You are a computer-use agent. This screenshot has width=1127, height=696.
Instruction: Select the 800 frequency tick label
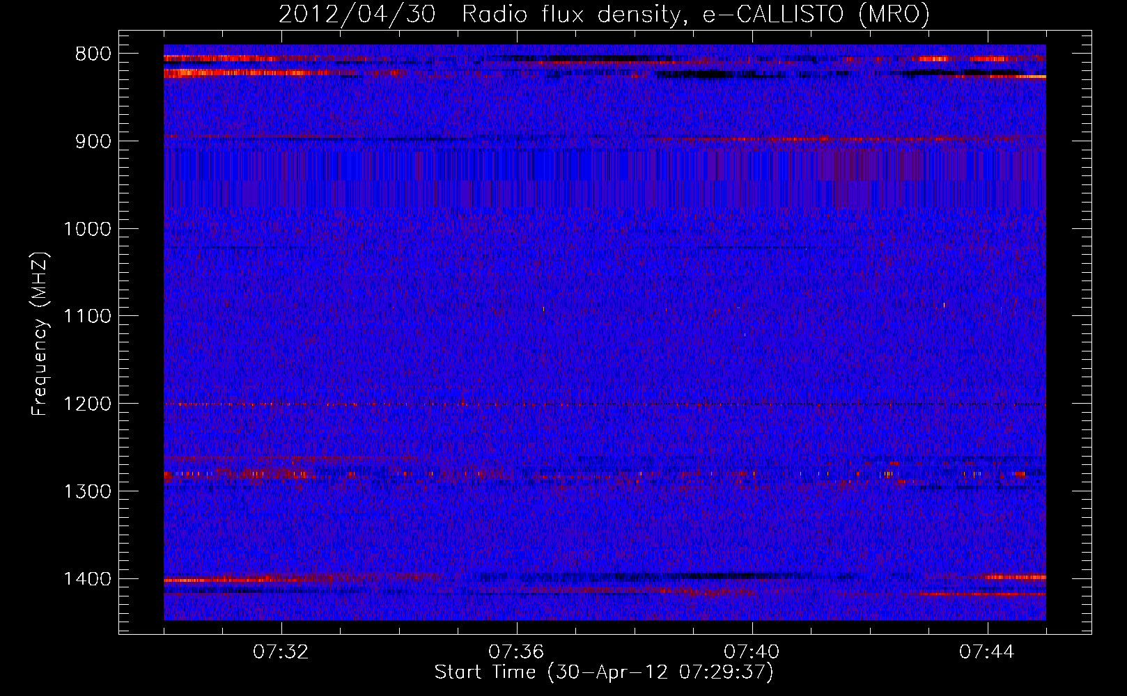(93, 54)
